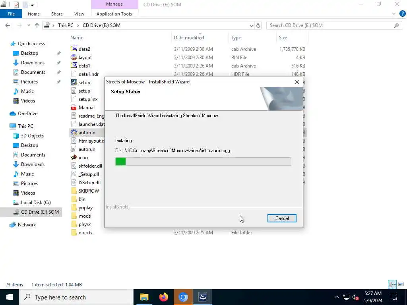Select the data1 cab archive icon
Viewport: 407px width, 305px height.
pyautogui.click(x=74, y=66)
